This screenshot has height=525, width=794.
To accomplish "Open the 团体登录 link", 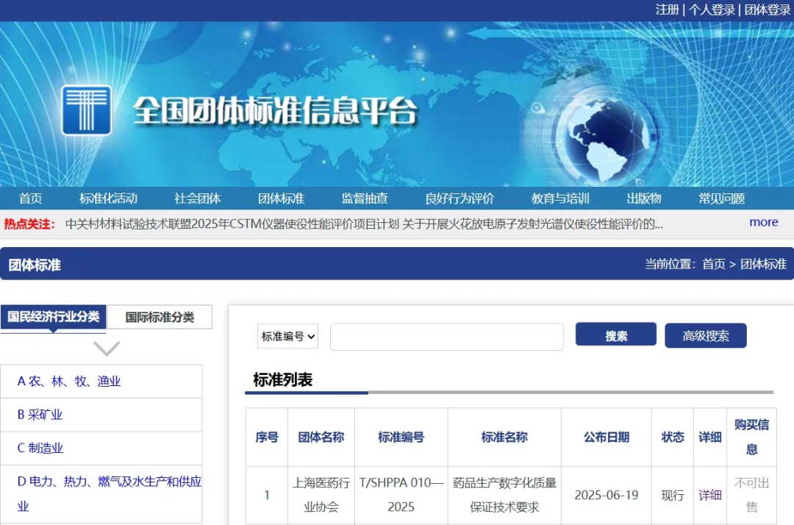I will [x=767, y=10].
